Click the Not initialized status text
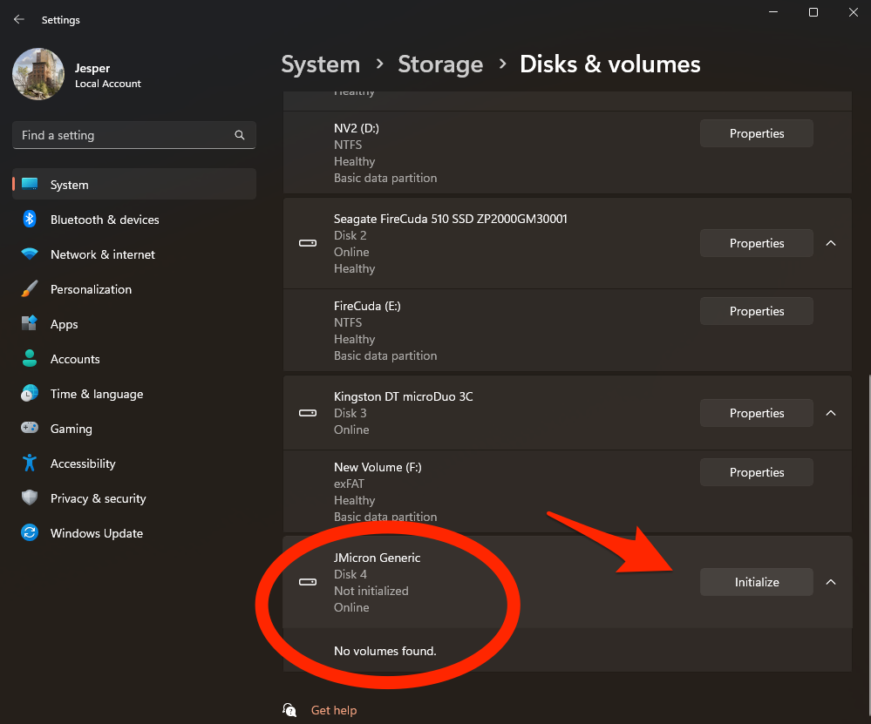This screenshot has width=871, height=724. tap(371, 591)
